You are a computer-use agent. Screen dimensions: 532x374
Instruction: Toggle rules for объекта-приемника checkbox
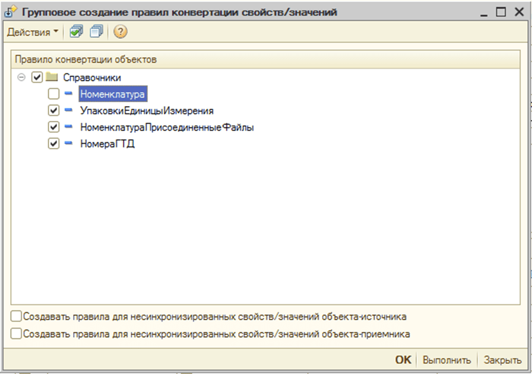pyautogui.click(x=16, y=334)
